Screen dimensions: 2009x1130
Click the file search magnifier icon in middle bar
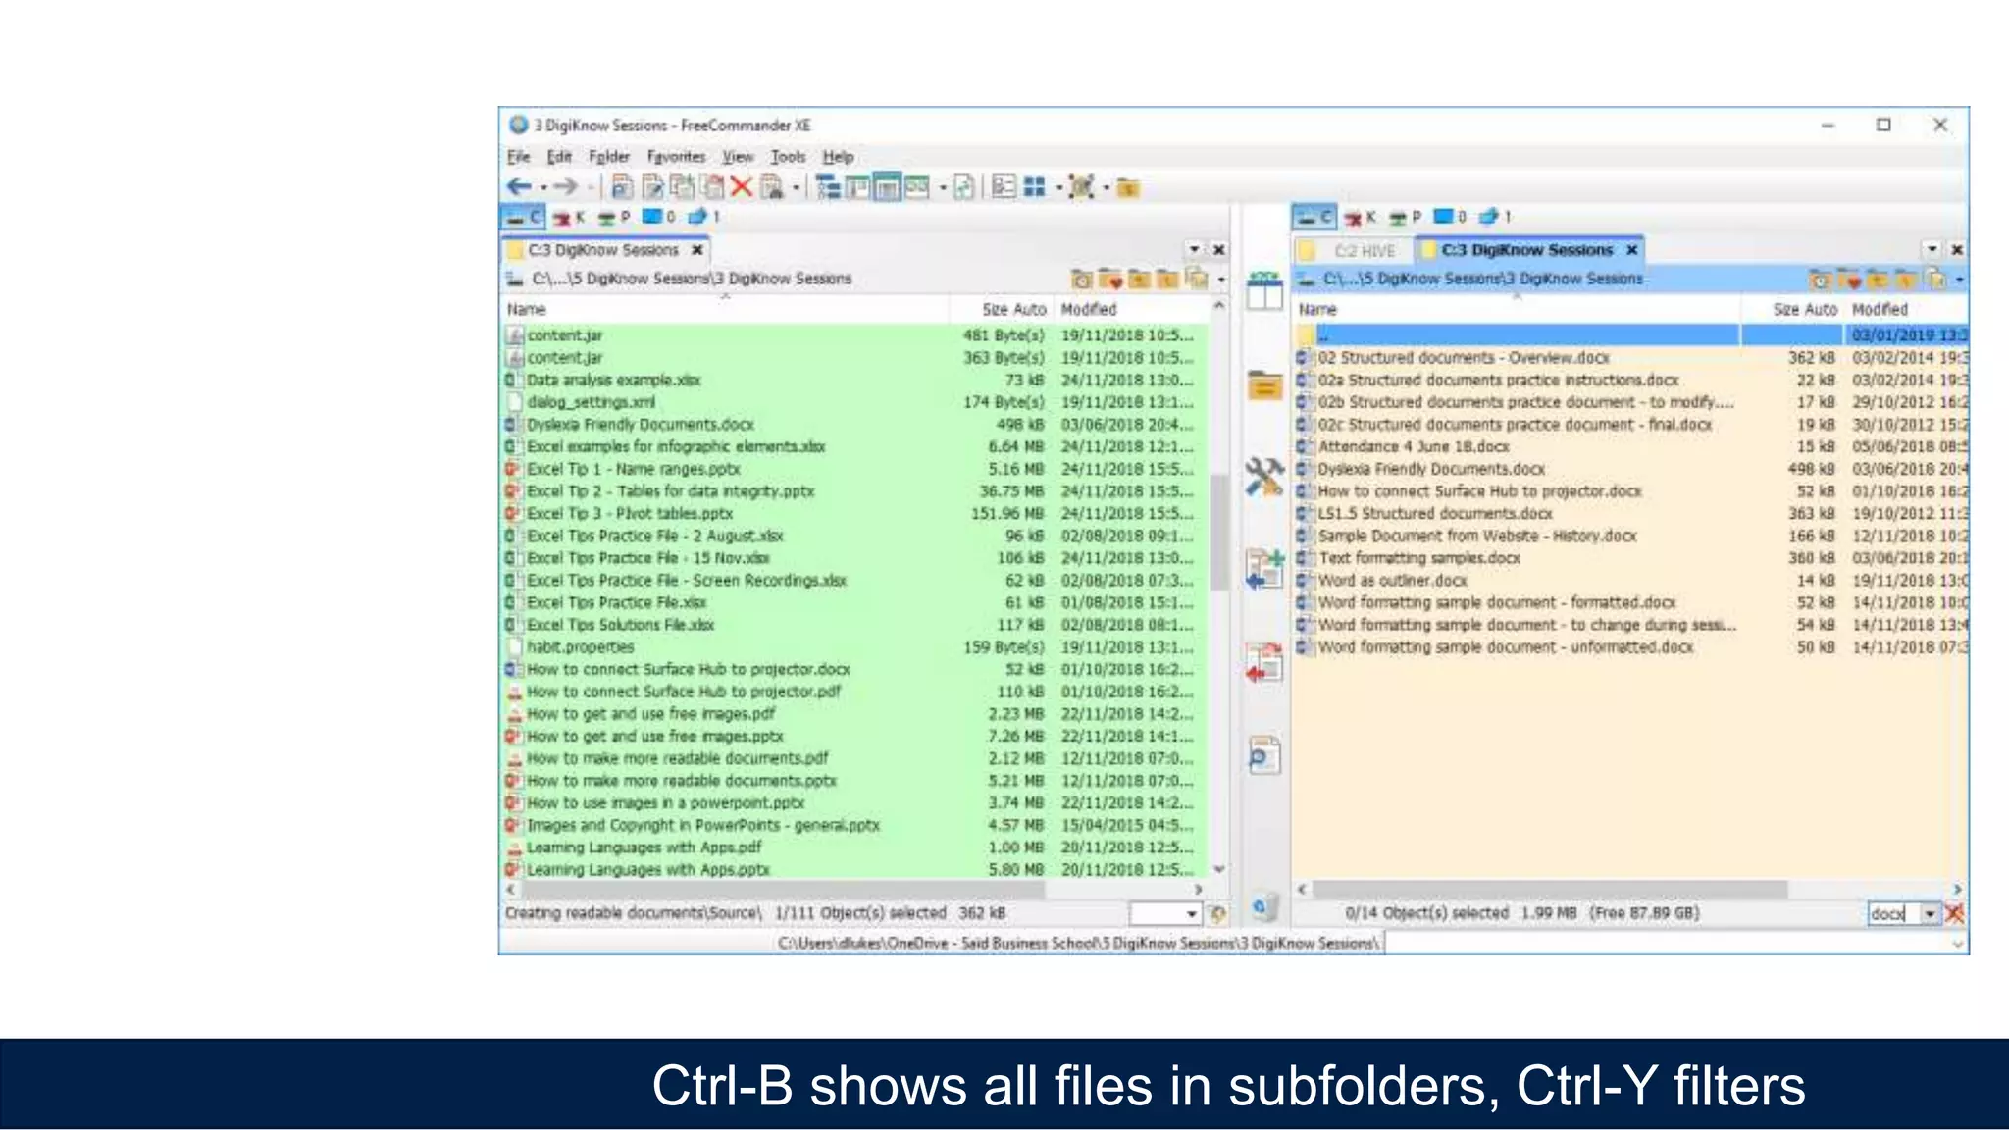tap(1264, 756)
